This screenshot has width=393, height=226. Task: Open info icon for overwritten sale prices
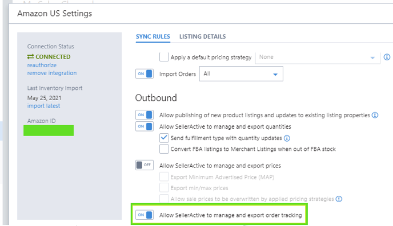[x=339, y=199]
